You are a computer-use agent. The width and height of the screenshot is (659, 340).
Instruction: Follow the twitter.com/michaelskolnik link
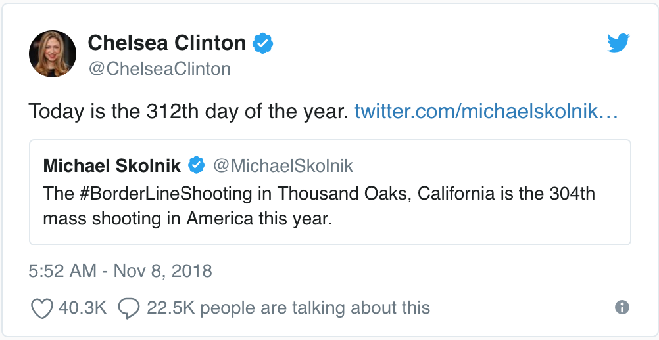[x=486, y=112]
